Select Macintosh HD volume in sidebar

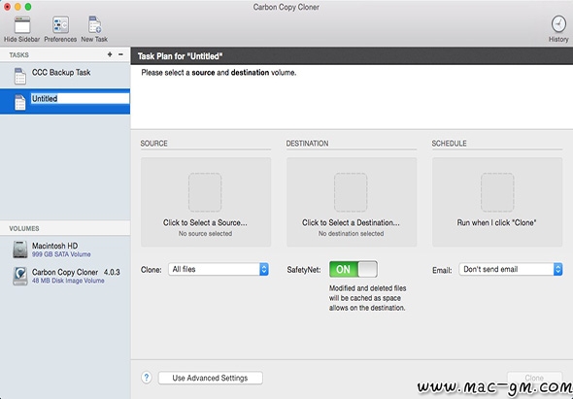(65, 249)
